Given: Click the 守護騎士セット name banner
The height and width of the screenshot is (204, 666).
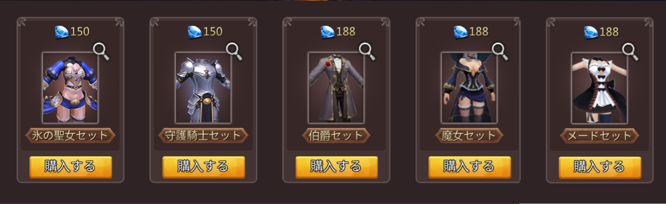Looking at the screenshot, I should click(x=203, y=136).
